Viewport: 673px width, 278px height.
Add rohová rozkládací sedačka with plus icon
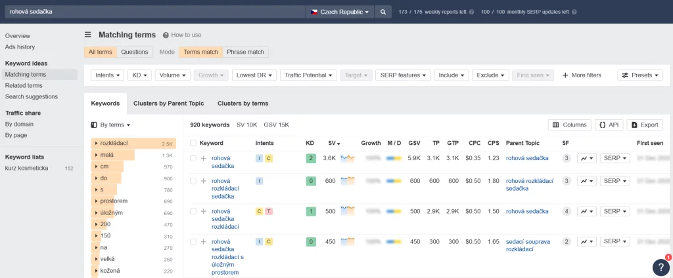(204, 181)
